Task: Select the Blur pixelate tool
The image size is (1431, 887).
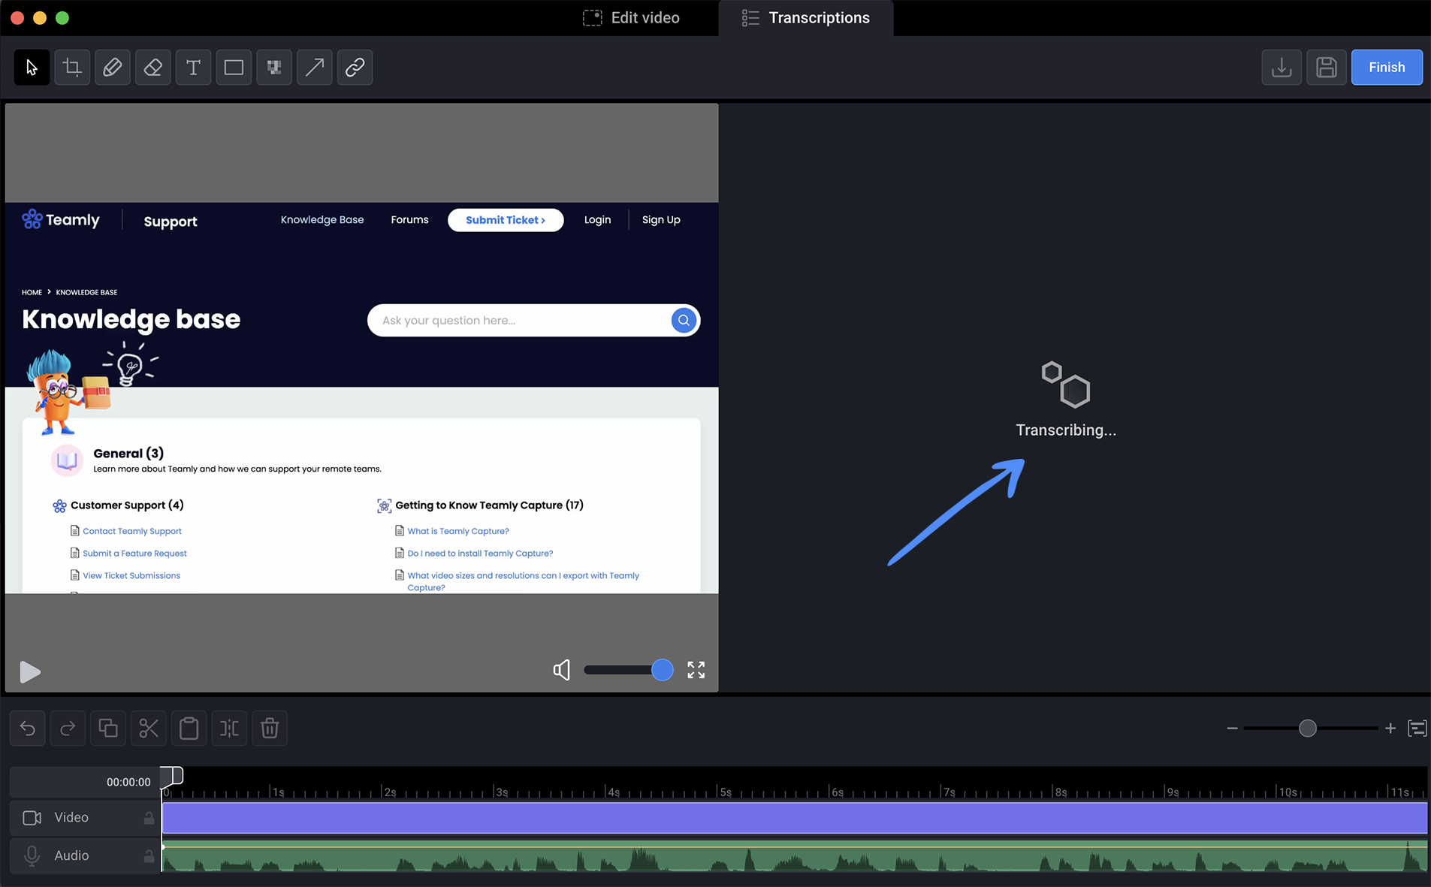Action: (x=274, y=68)
